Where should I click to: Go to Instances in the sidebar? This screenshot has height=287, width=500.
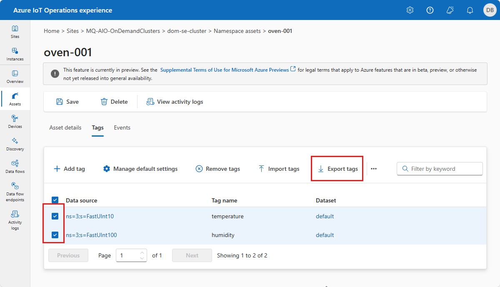coord(15,54)
